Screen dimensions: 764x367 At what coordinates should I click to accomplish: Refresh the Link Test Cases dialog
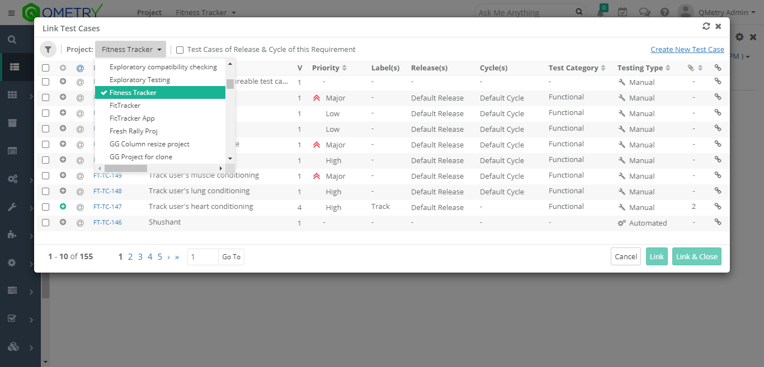pos(706,26)
